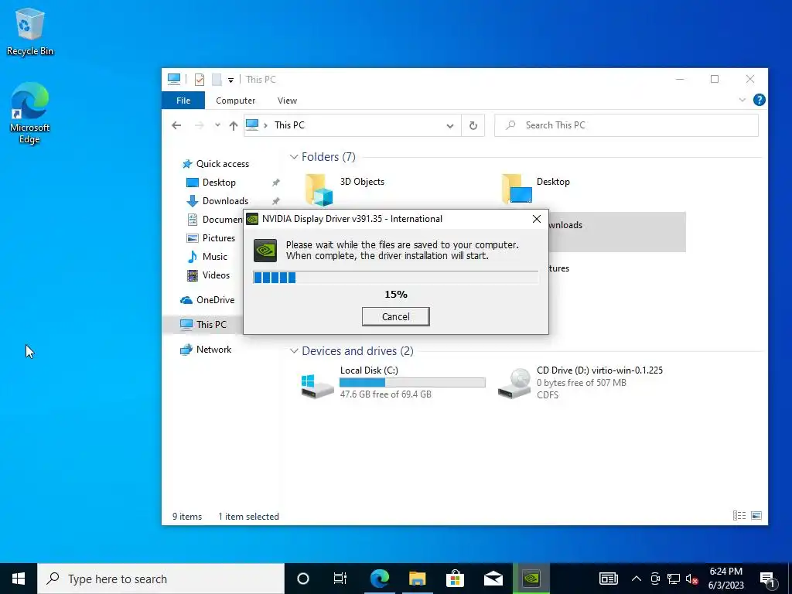792x594 pixels.
Task: Collapse the Devices and drives (2) group
Action: (x=294, y=351)
